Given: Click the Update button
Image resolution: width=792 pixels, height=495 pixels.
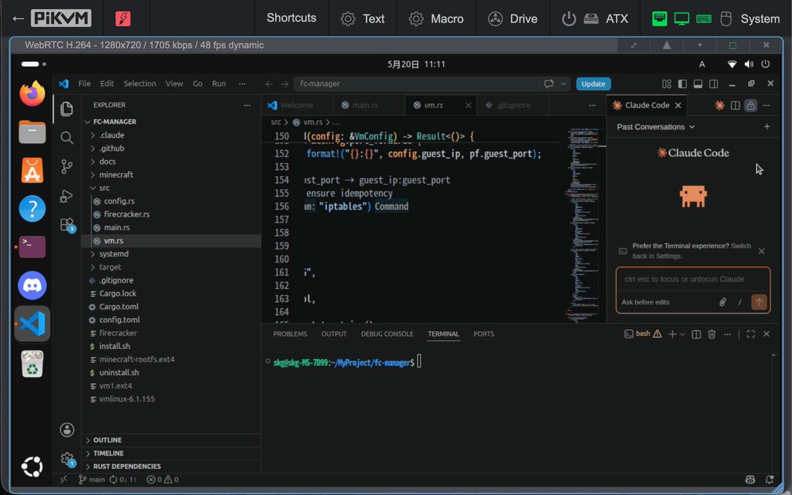Looking at the screenshot, I should [593, 84].
